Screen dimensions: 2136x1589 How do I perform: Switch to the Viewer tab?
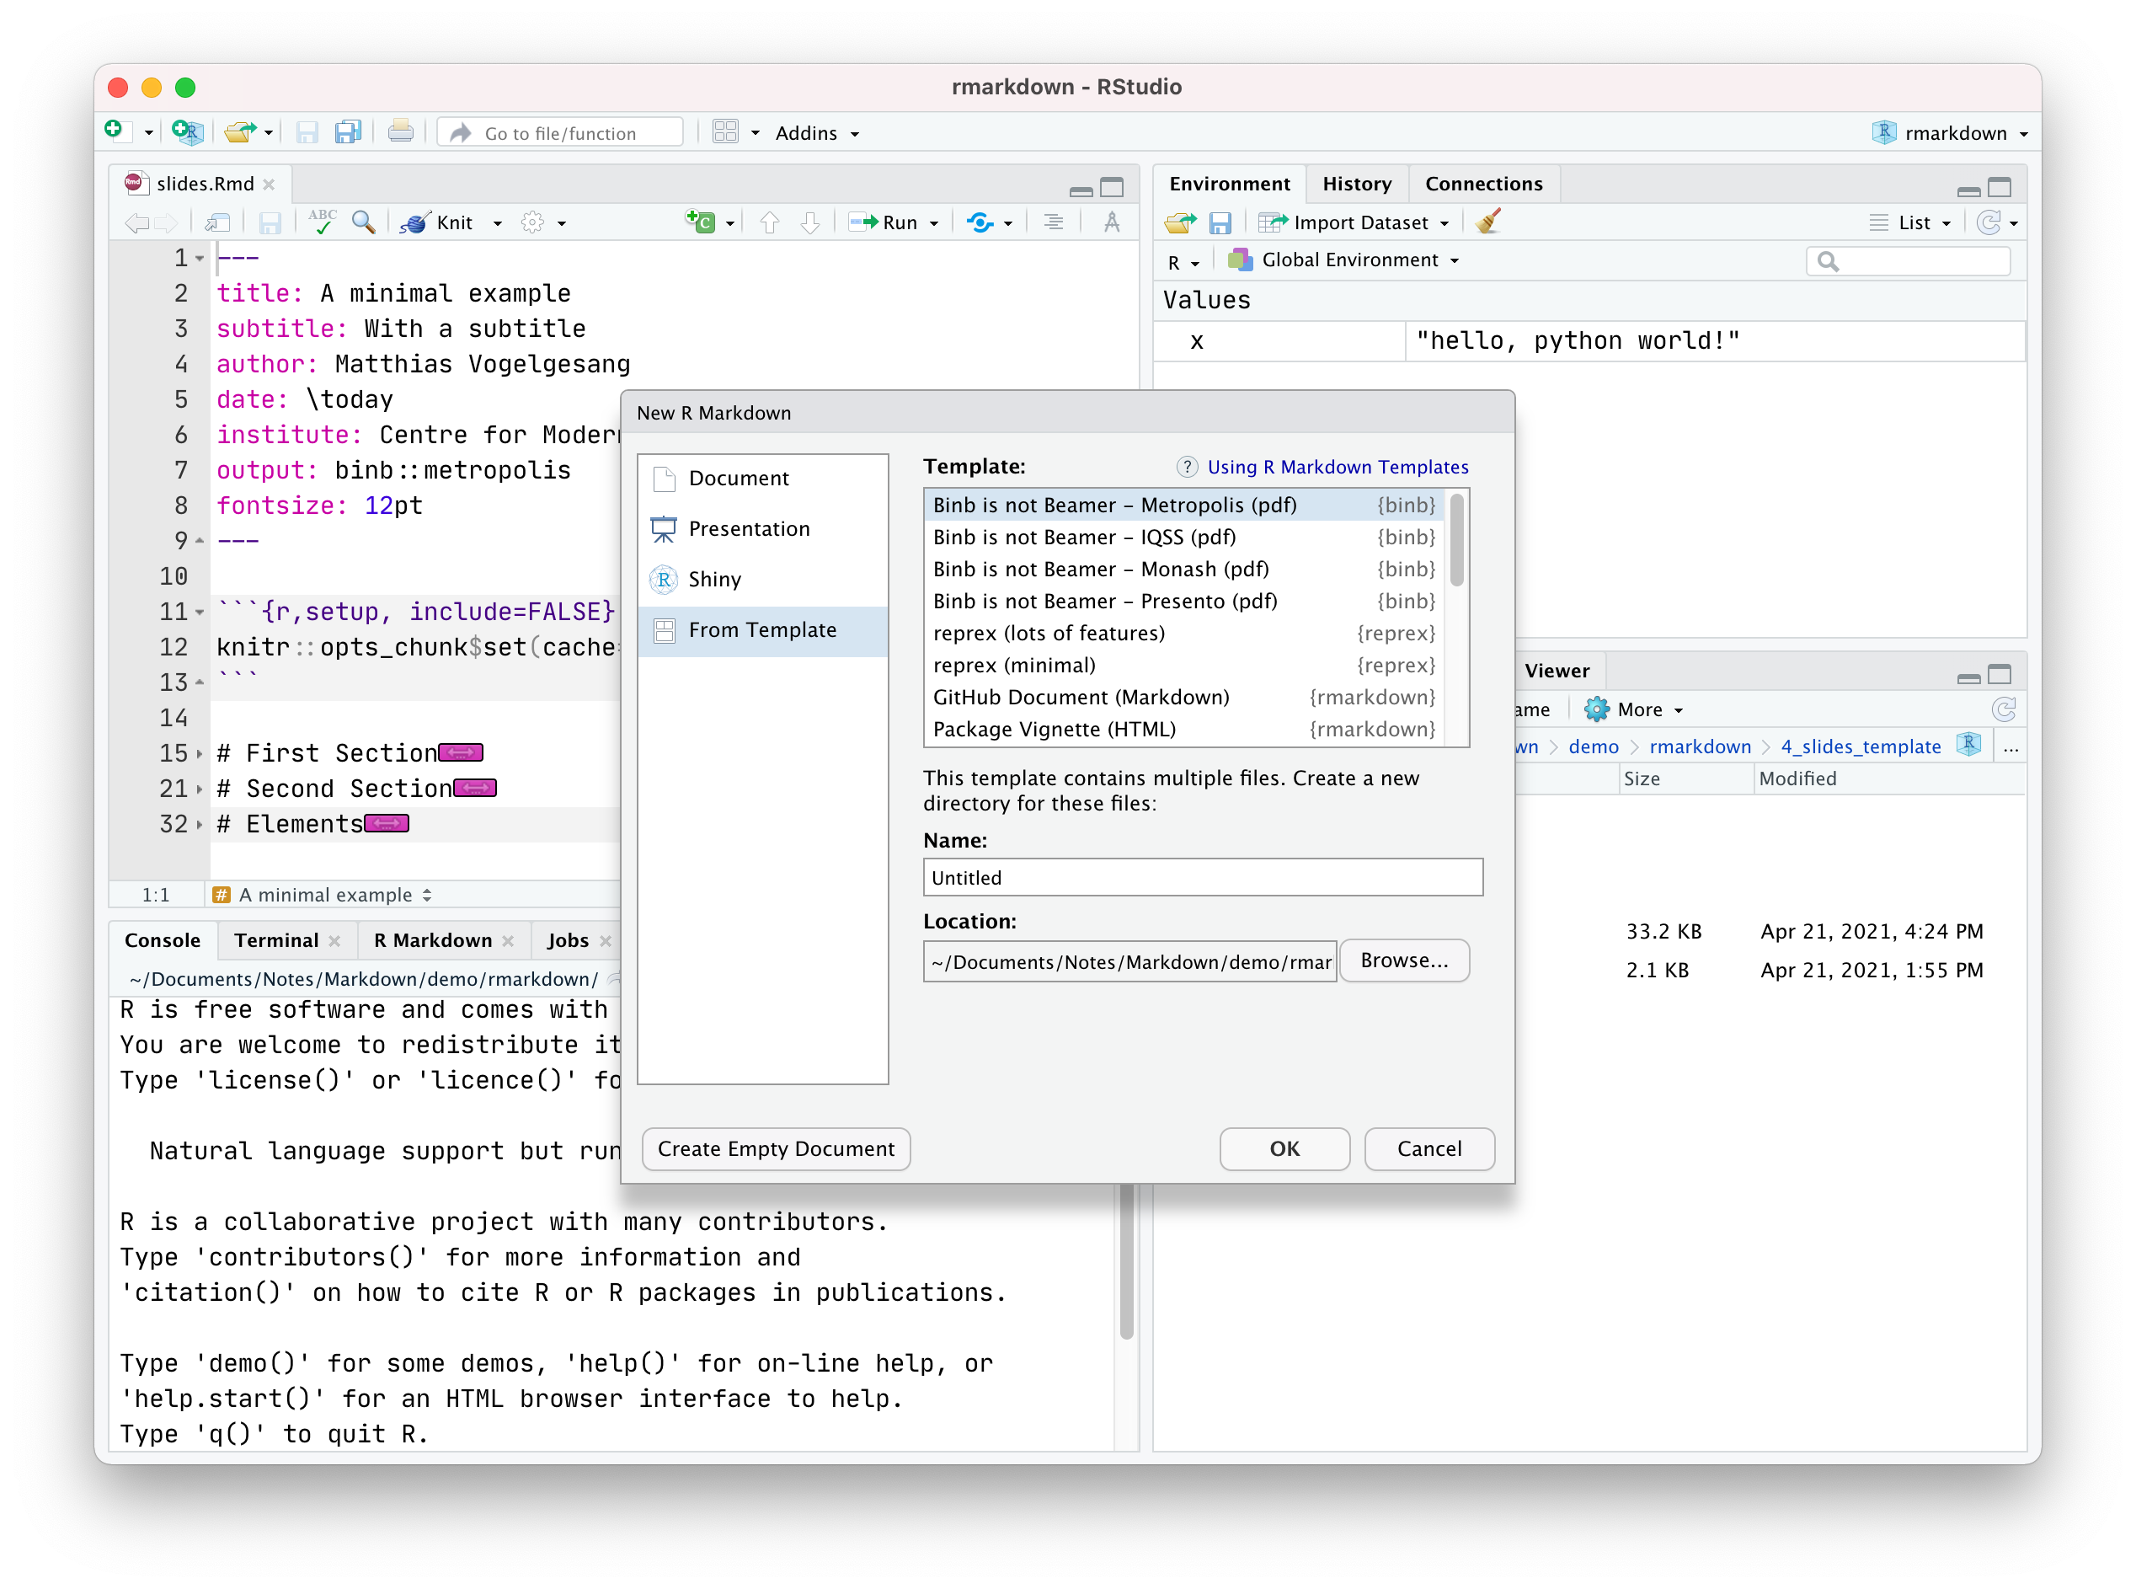(x=1557, y=671)
